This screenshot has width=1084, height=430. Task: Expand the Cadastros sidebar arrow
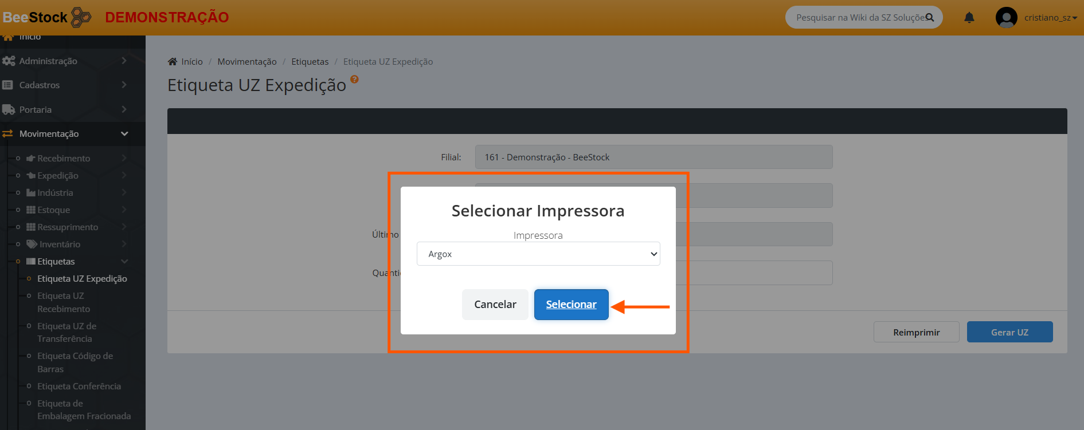124,85
